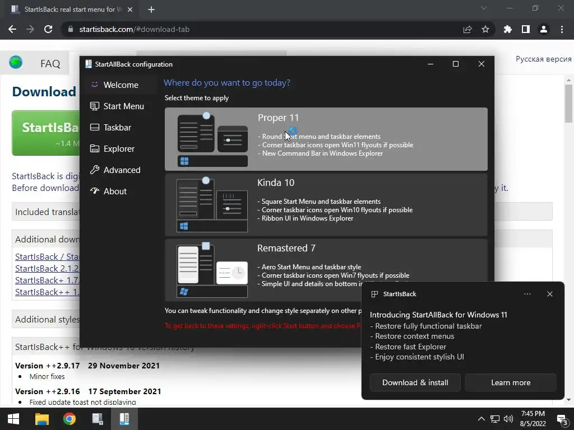The image size is (574, 430).
Task: Apply the Kinda 10 theme
Action: click(326, 204)
